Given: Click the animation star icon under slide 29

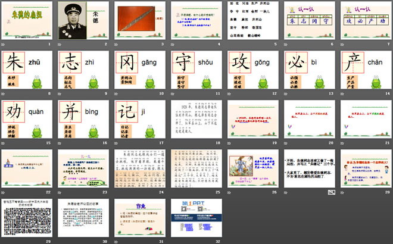Looking at the screenshot, I should click(4, 241).
